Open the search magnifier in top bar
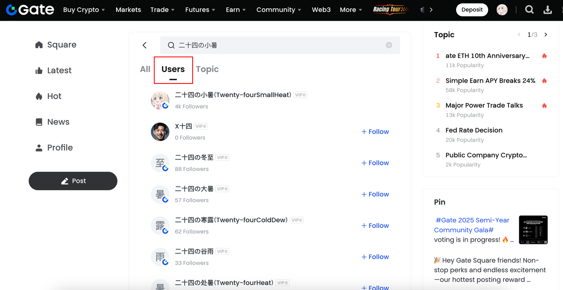The image size is (563, 290). [x=529, y=10]
